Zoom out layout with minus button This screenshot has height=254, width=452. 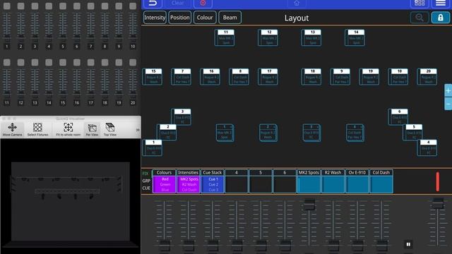(448, 104)
